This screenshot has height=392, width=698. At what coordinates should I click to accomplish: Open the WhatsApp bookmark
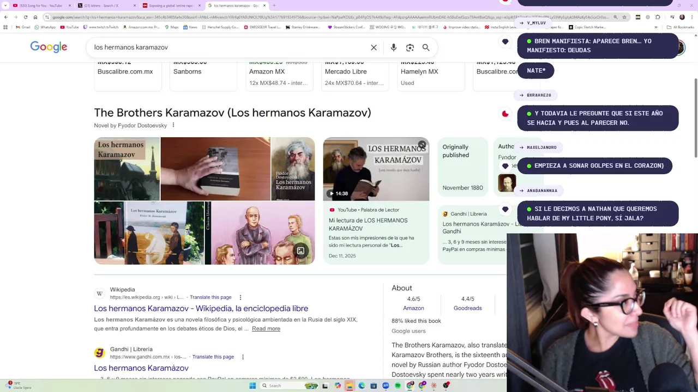pos(45,27)
